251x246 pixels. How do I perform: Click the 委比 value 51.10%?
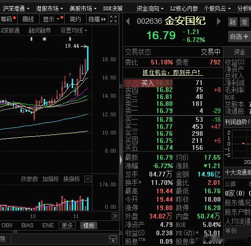pyautogui.click(x=162, y=62)
